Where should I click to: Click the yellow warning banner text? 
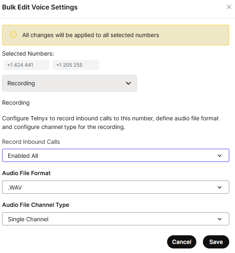tap(91, 35)
